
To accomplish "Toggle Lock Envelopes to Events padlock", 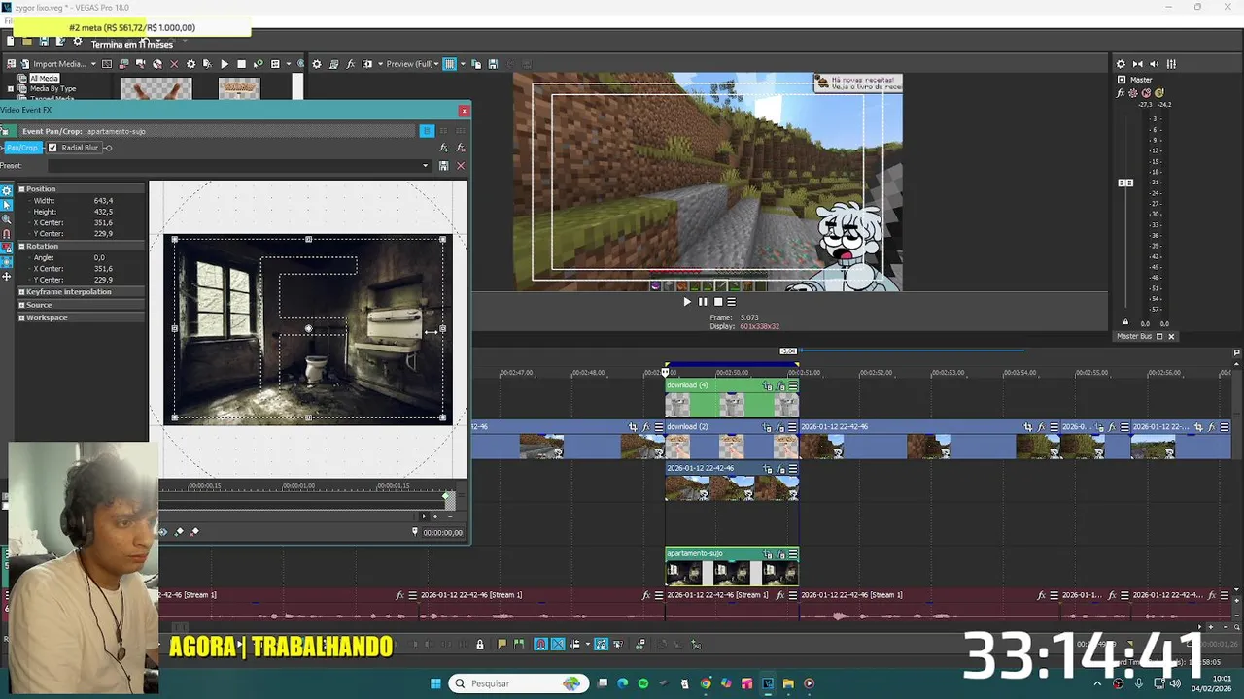I will [479, 645].
